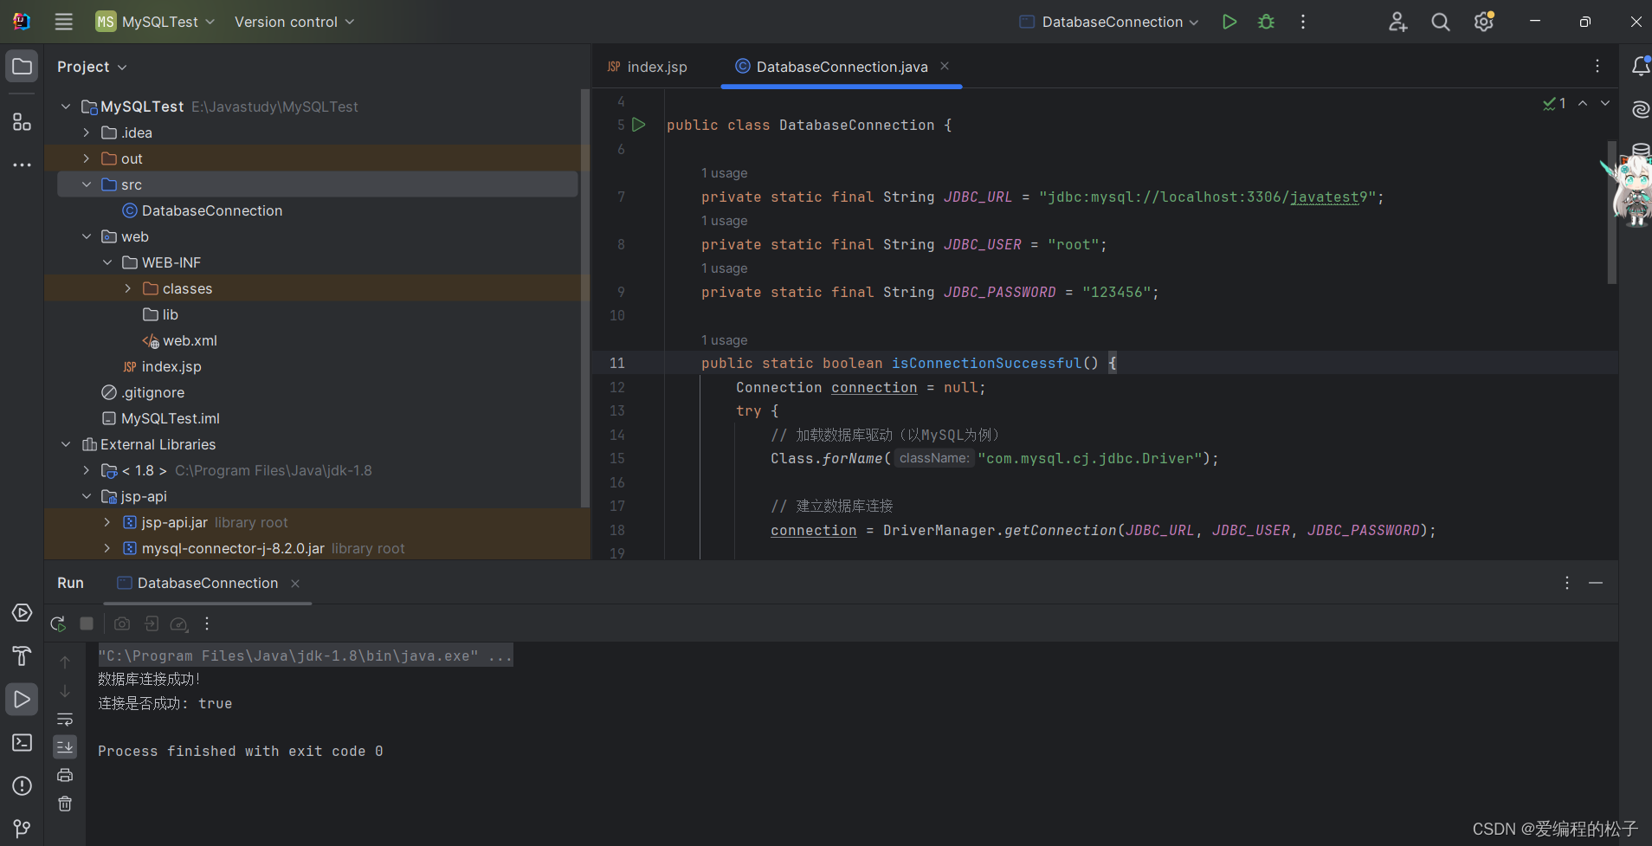Click the inspections checkmark widget

pos(1554,103)
